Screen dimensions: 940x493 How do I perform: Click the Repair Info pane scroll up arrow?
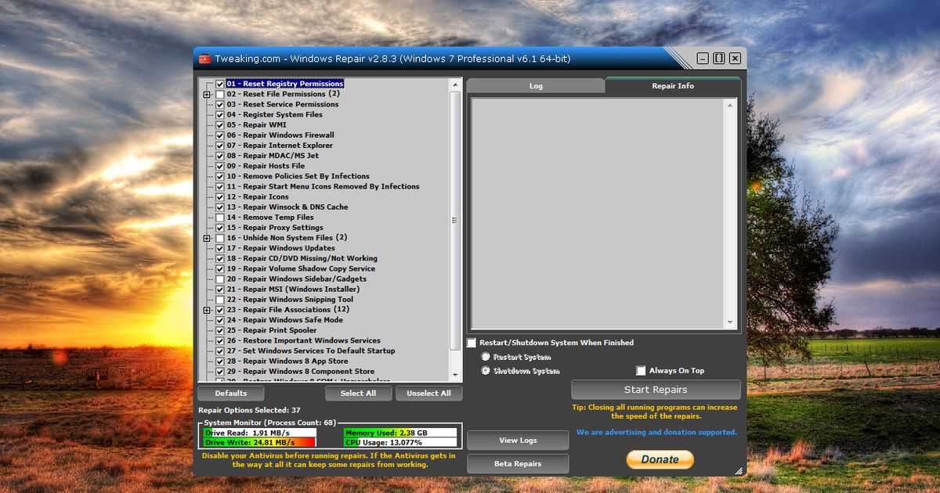pyautogui.click(x=731, y=105)
